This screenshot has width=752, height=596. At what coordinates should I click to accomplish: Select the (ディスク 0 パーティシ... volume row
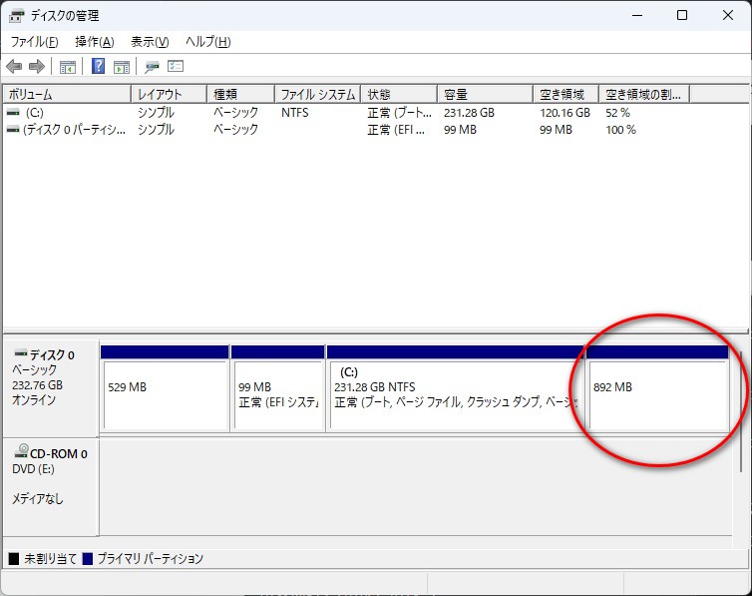pos(75,130)
